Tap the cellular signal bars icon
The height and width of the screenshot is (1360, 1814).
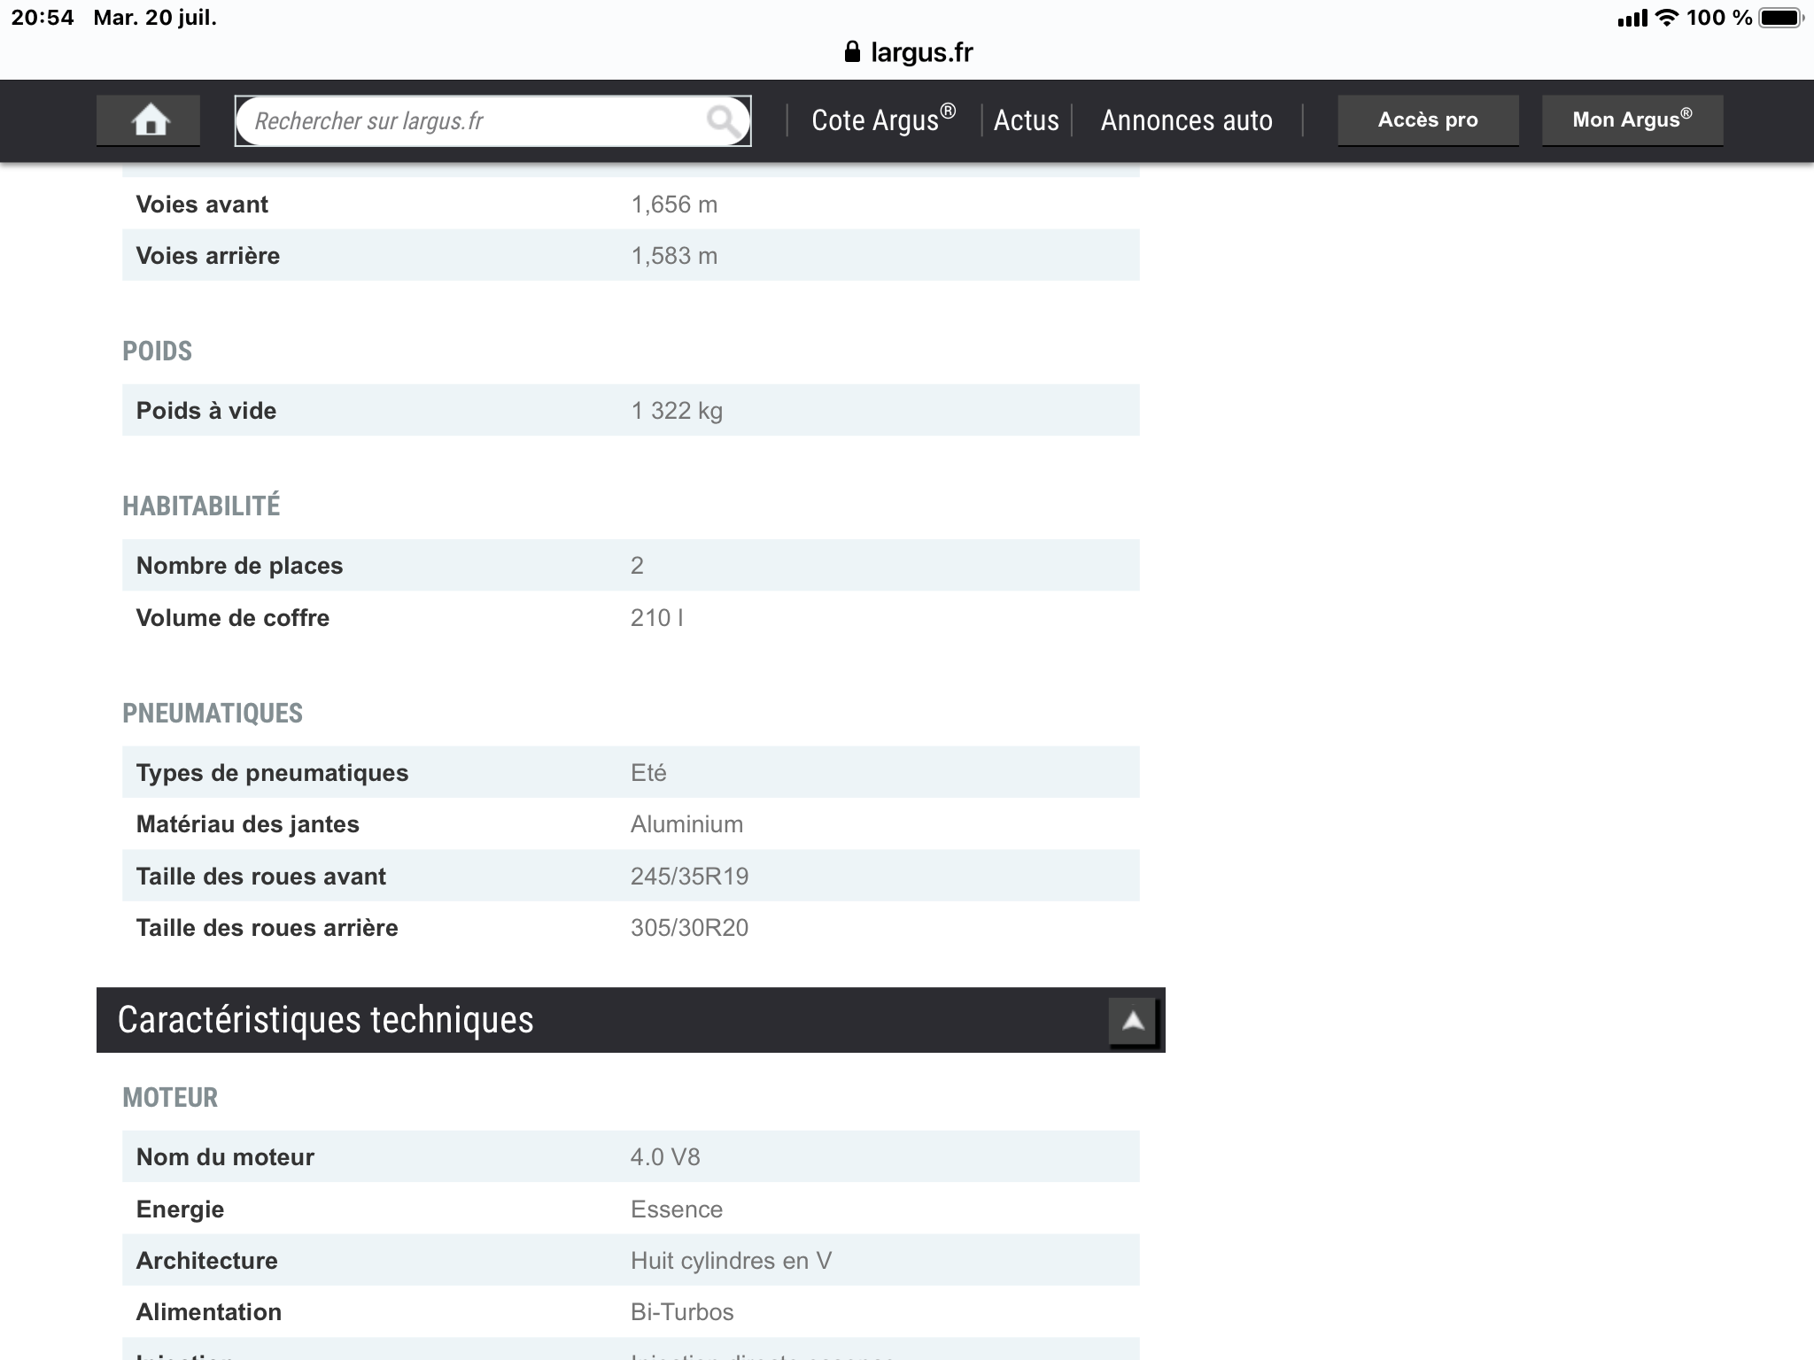tap(1632, 19)
